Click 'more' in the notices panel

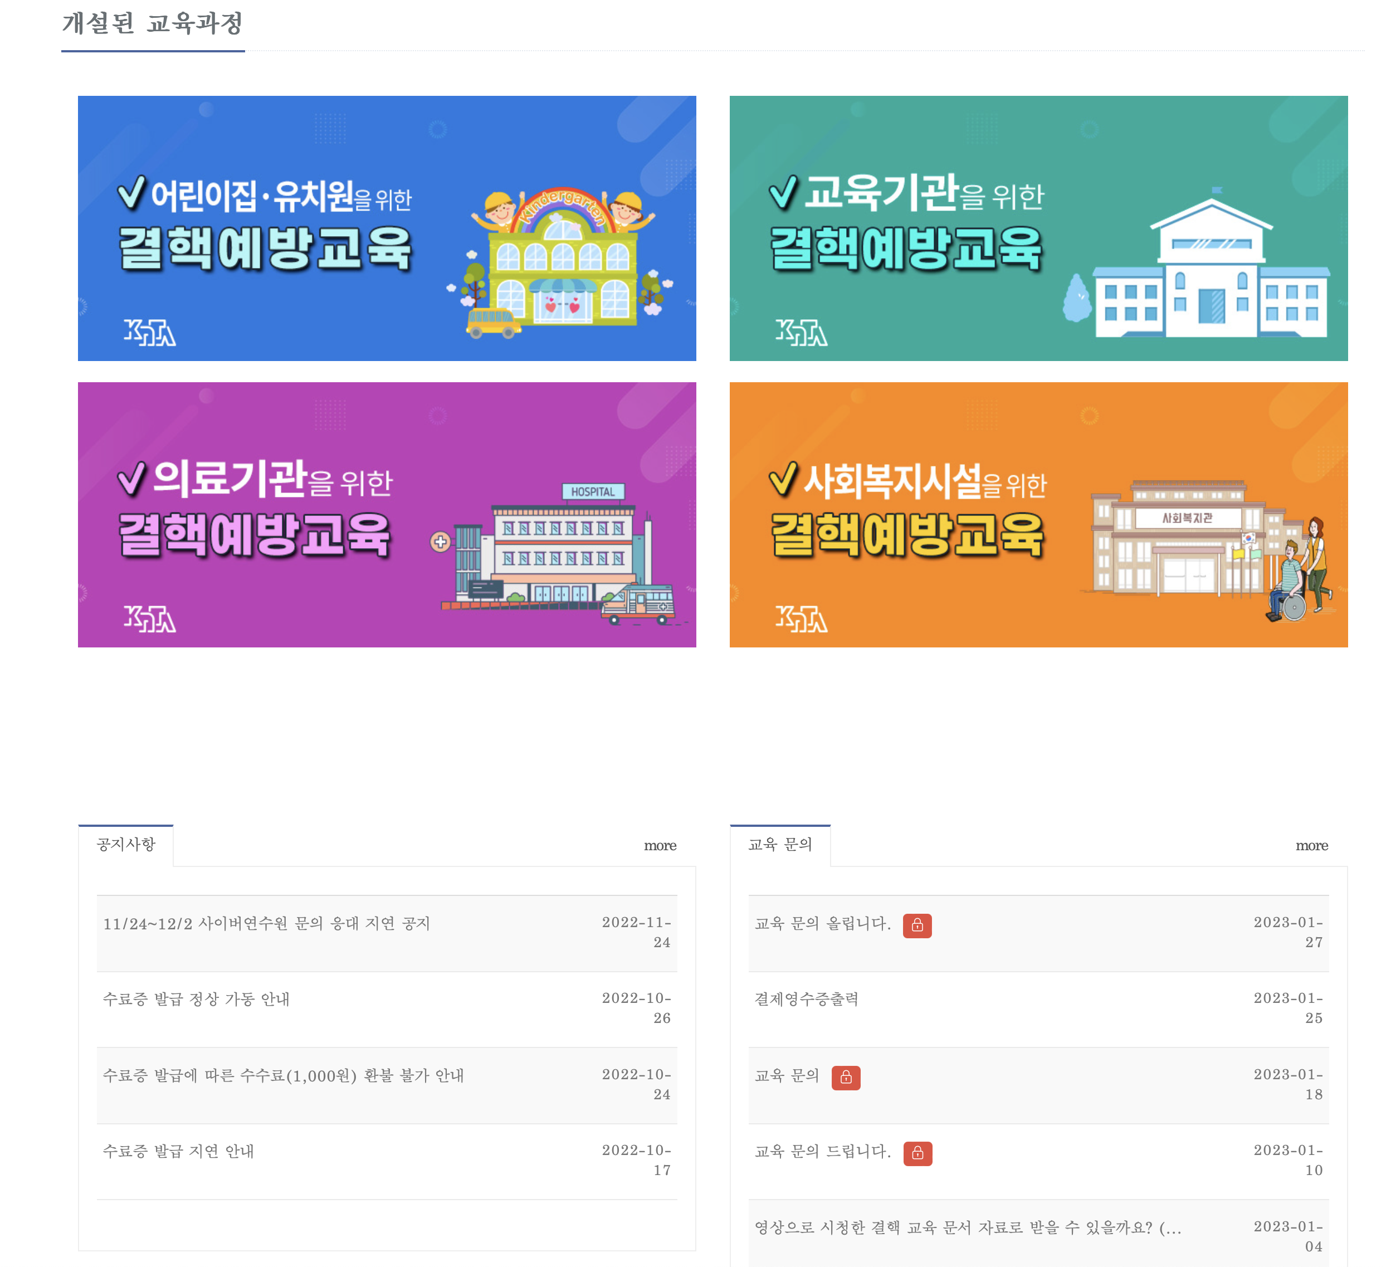tap(660, 846)
